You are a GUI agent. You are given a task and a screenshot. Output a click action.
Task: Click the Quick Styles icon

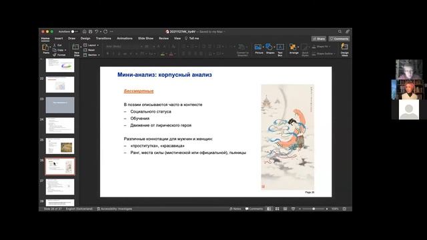coord(304,47)
